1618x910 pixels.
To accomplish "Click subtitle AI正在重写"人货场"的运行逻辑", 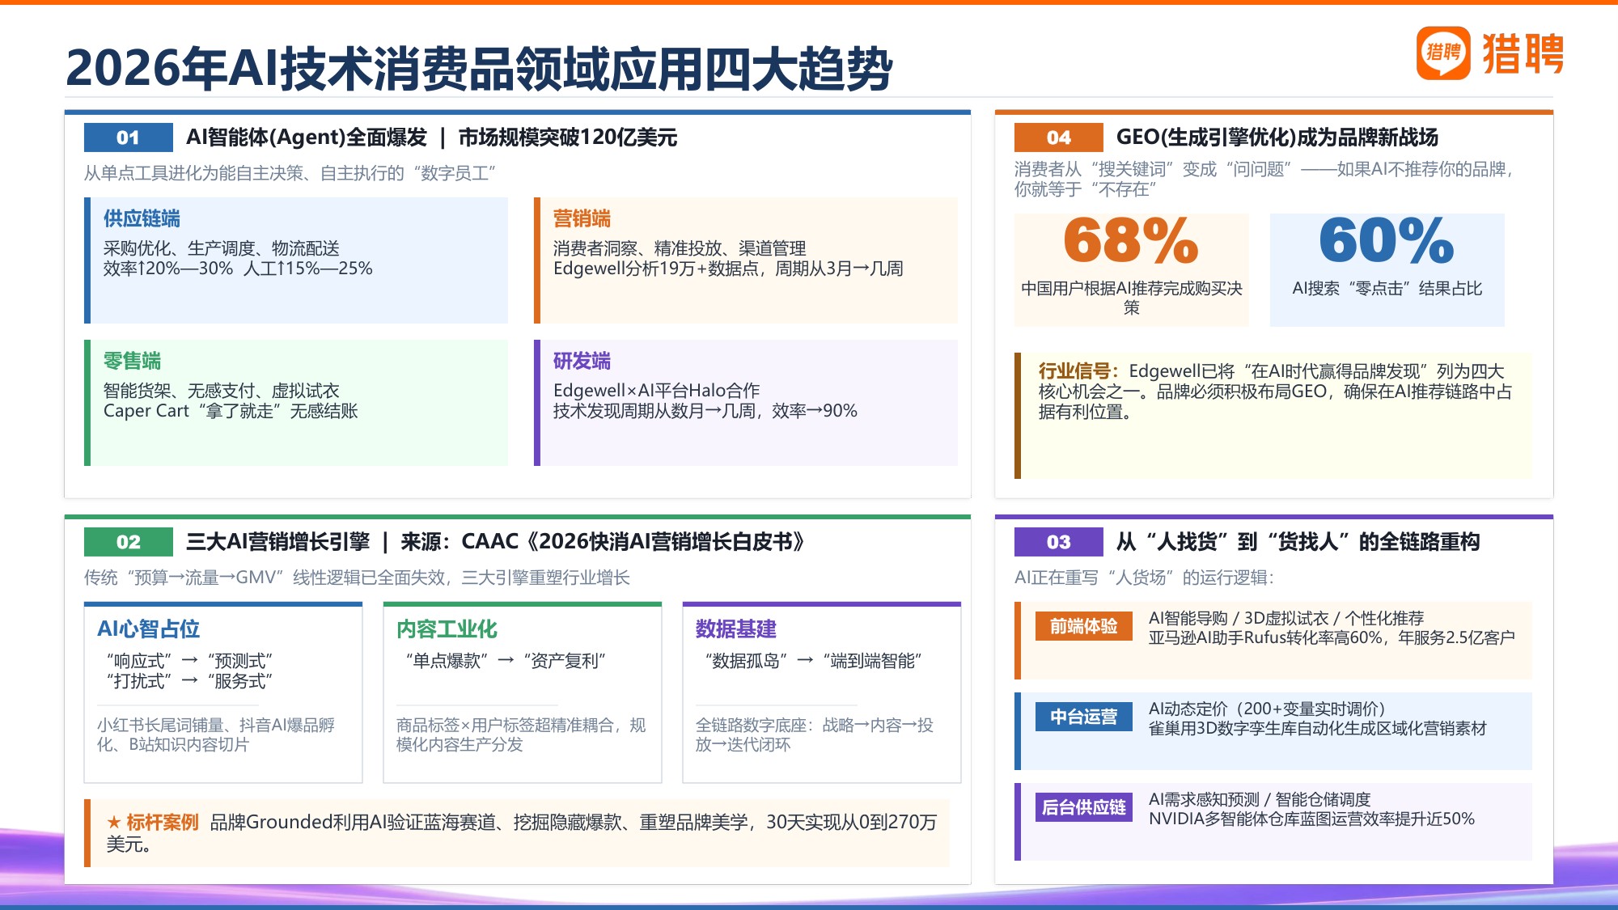I will 1144,578.
